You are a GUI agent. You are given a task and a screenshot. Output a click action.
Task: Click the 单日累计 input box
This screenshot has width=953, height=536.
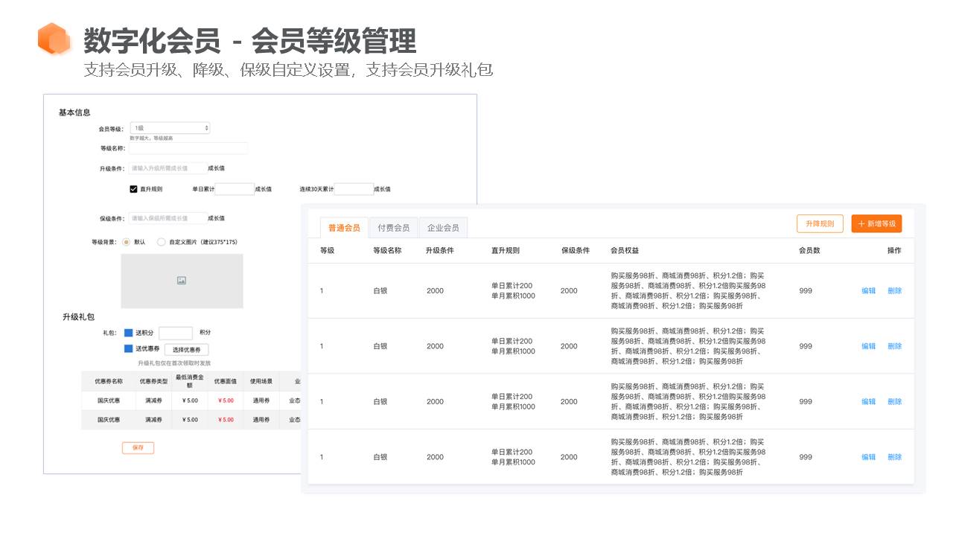[235, 189]
